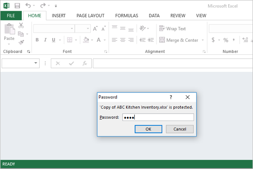Expand the Paste options arrow
The width and height of the screenshot is (253, 169).
(9, 44)
